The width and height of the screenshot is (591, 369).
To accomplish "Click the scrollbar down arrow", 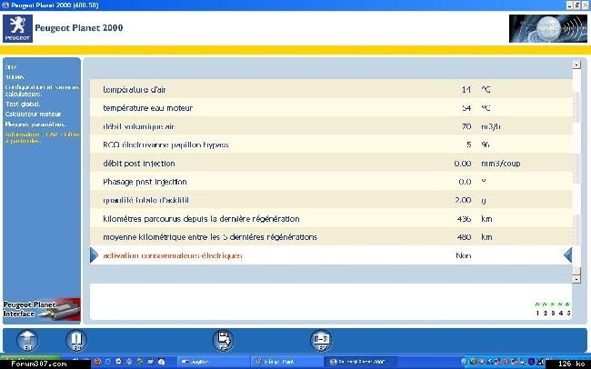I will pos(576,279).
